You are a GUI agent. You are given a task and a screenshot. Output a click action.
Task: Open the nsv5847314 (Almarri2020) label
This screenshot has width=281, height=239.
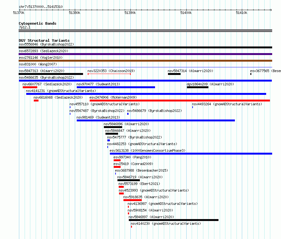[x=190, y=71]
